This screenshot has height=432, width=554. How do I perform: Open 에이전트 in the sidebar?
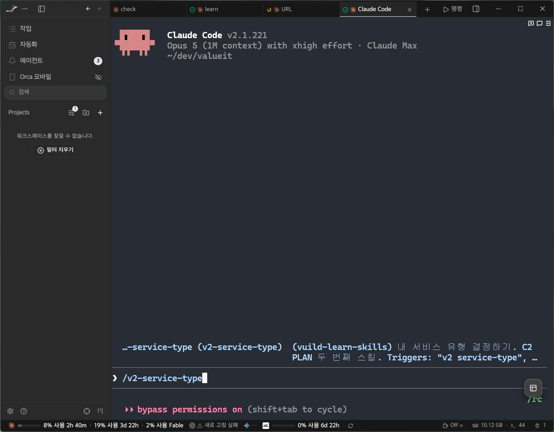55,61
